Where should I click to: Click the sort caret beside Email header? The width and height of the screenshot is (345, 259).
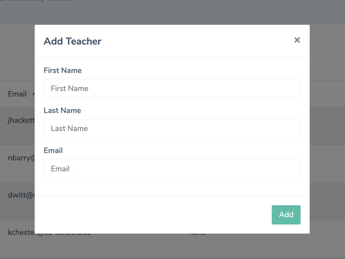coord(34,93)
